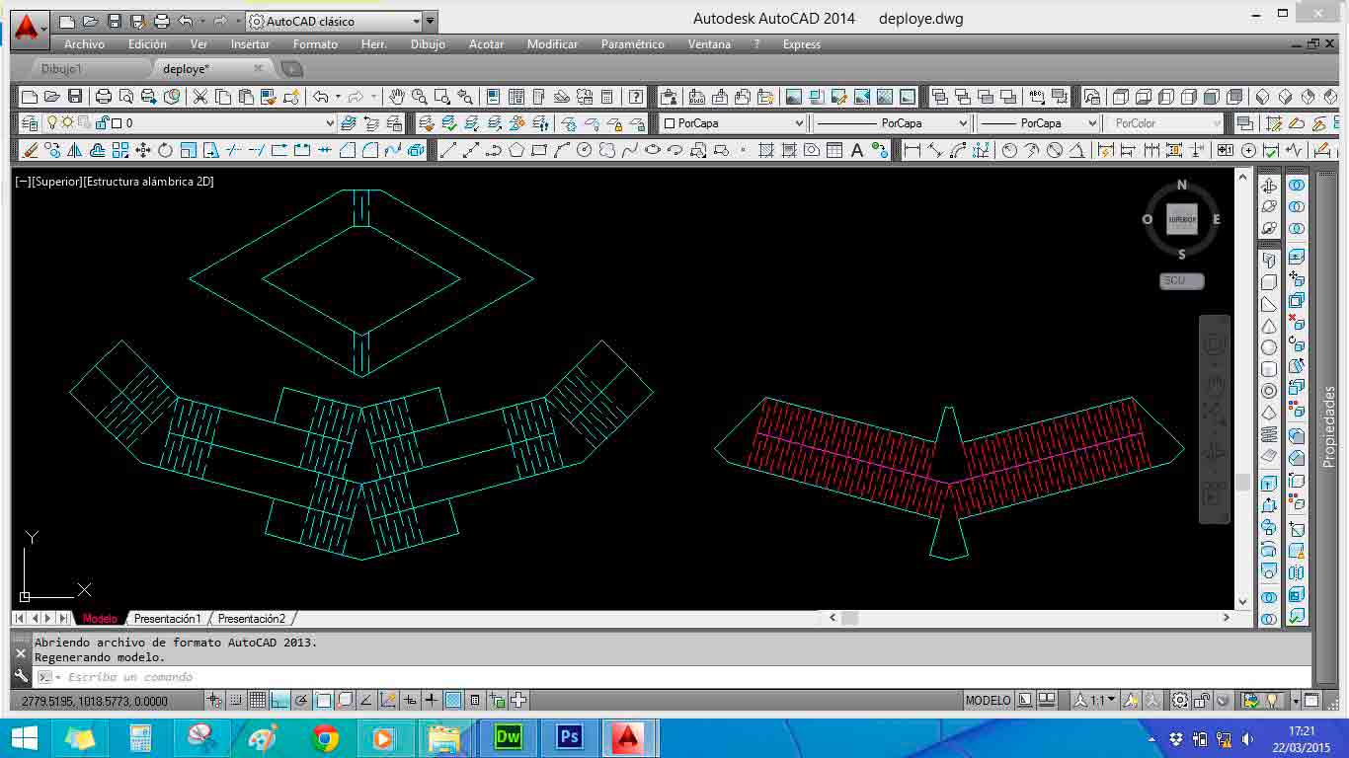Image resolution: width=1349 pixels, height=758 pixels.
Task: Select the Rotate tool icon
Action: [x=165, y=150]
